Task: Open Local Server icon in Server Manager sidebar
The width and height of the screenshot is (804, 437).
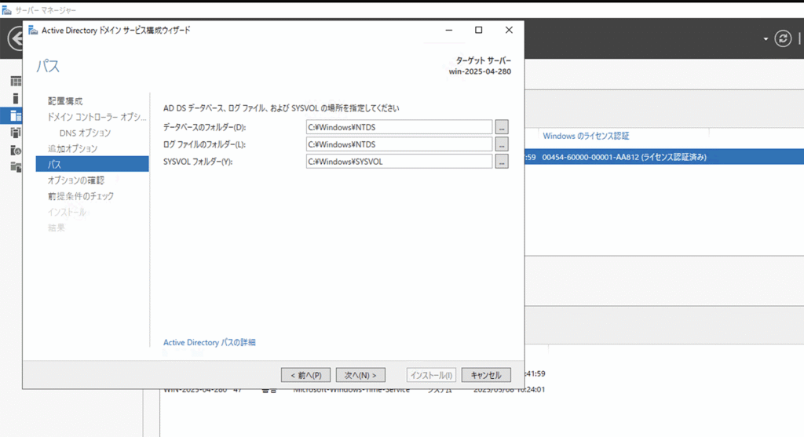Action: [16, 98]
